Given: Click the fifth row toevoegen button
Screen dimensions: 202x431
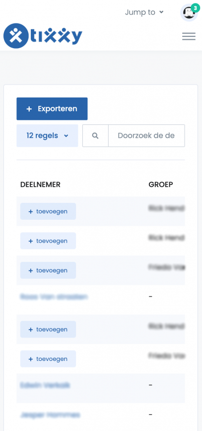Looking at the screenshot, I should [48, 329].
